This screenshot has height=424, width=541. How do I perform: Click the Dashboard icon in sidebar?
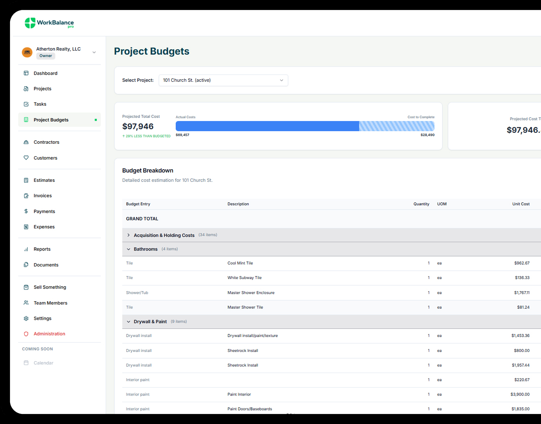pos(26,73)
